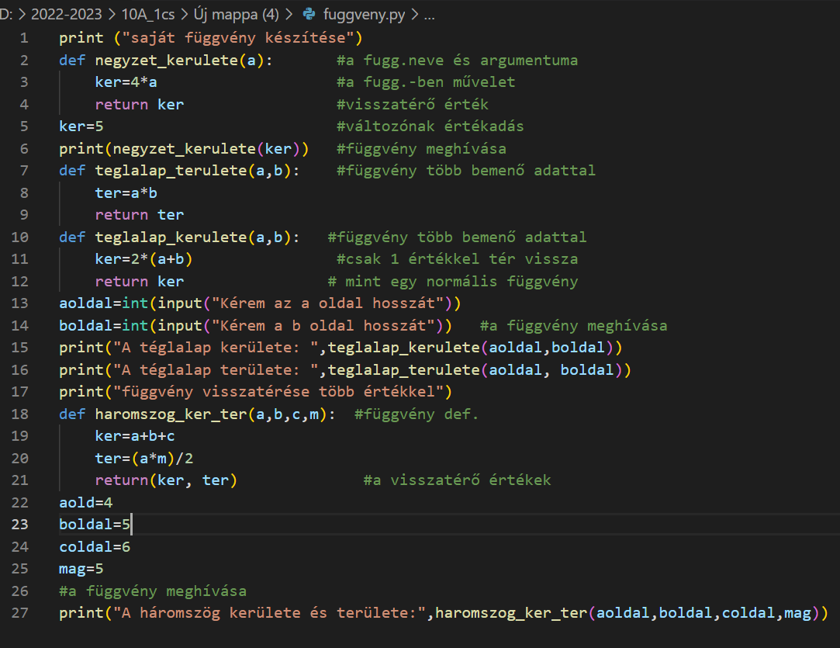Open the 10A_1cs breadcrumb folder
840x648 pixels.
pyautogui.click(x=148, y=14)
